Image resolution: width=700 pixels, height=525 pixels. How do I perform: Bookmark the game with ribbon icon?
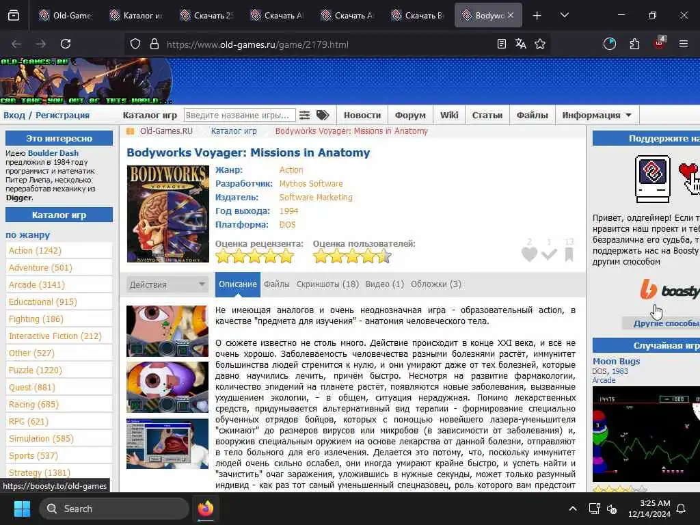(569, 254)
